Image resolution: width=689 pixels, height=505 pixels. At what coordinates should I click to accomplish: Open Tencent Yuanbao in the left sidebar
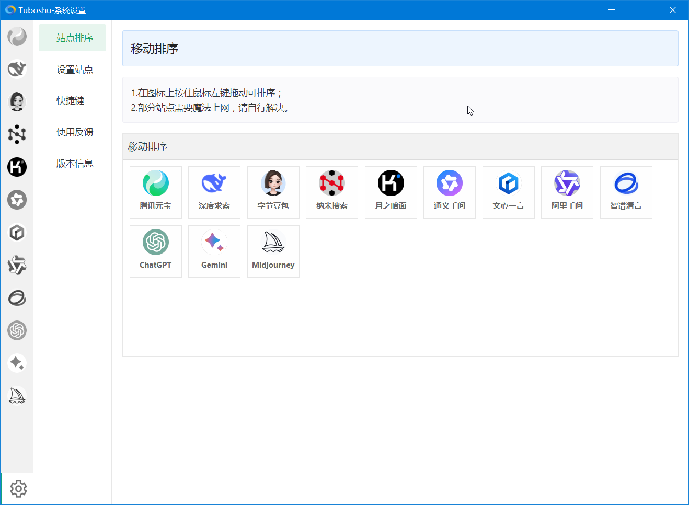point(17,37)
